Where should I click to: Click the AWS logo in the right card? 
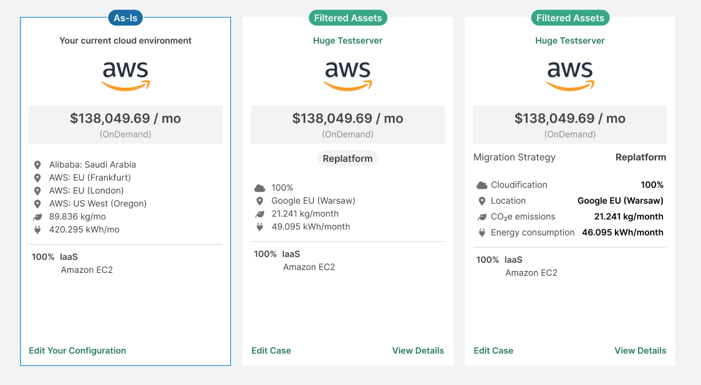(x=570, y=76)
